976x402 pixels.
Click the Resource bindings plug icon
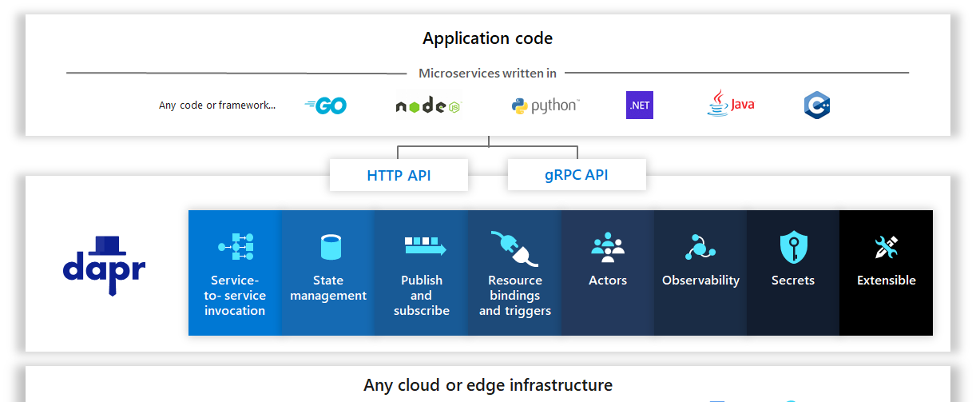(x=515, y=249)
